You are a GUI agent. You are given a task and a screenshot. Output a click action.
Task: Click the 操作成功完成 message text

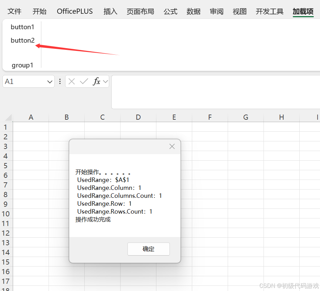[x=93, y=219]
